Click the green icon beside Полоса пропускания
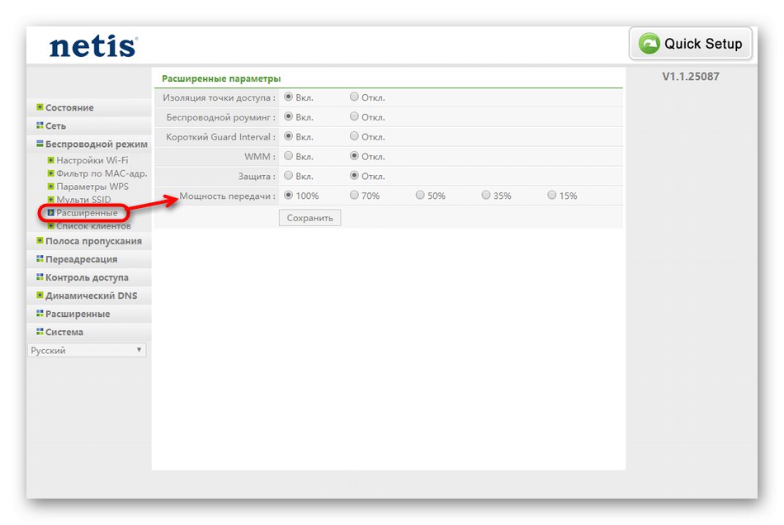Image resolution: width=784 pixels, height=525 pixels. coord(40,240)
